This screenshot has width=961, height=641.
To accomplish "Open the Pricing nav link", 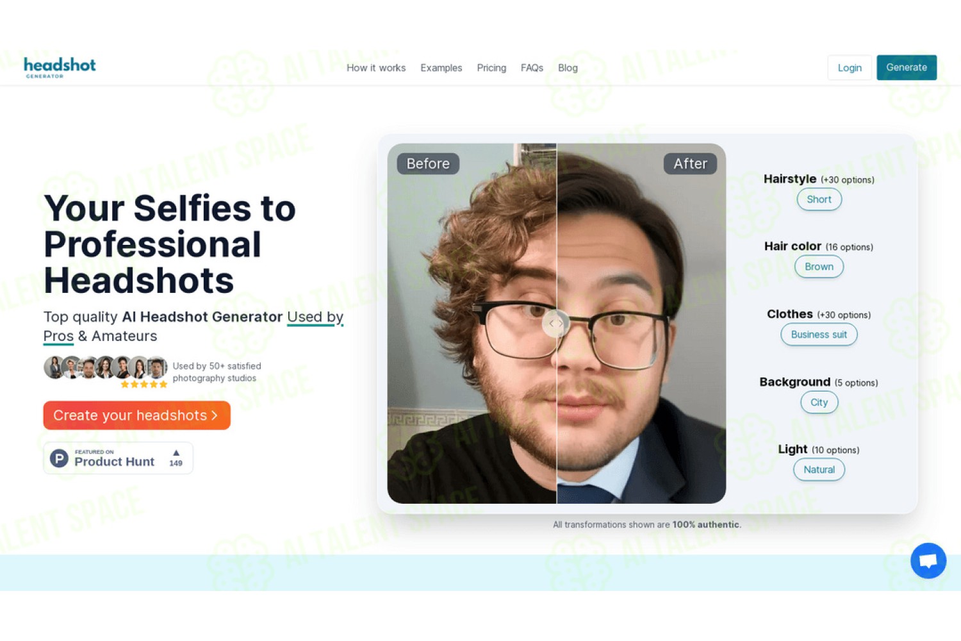I will (x=491, y=68).
